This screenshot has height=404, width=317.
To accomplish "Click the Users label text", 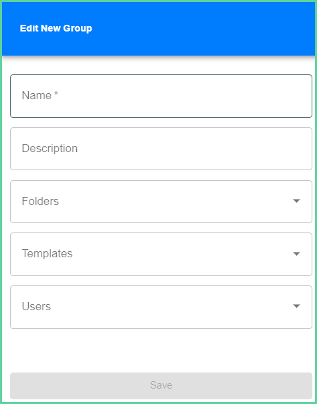I will coord(36,306).
